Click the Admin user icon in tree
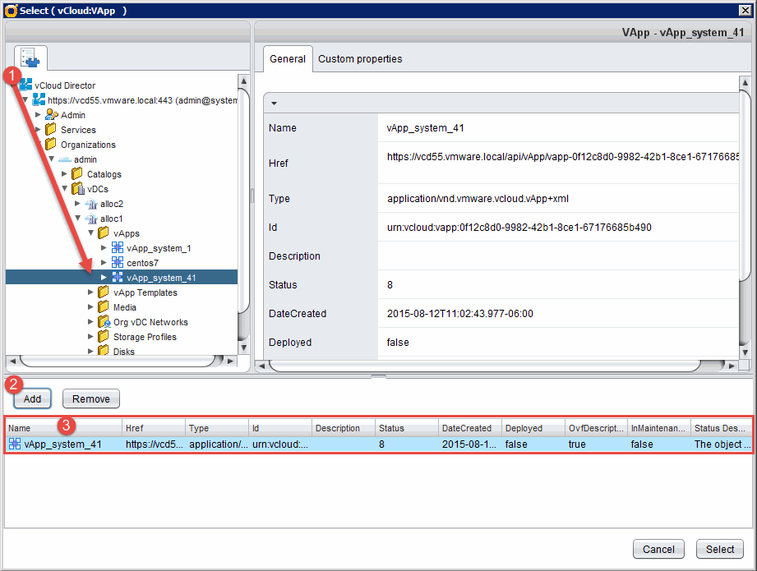This screenshot has height=571, width=757. tap(52, 115)
